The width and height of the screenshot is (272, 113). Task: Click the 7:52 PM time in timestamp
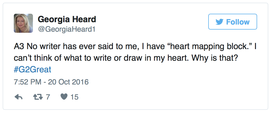[28, 82]
